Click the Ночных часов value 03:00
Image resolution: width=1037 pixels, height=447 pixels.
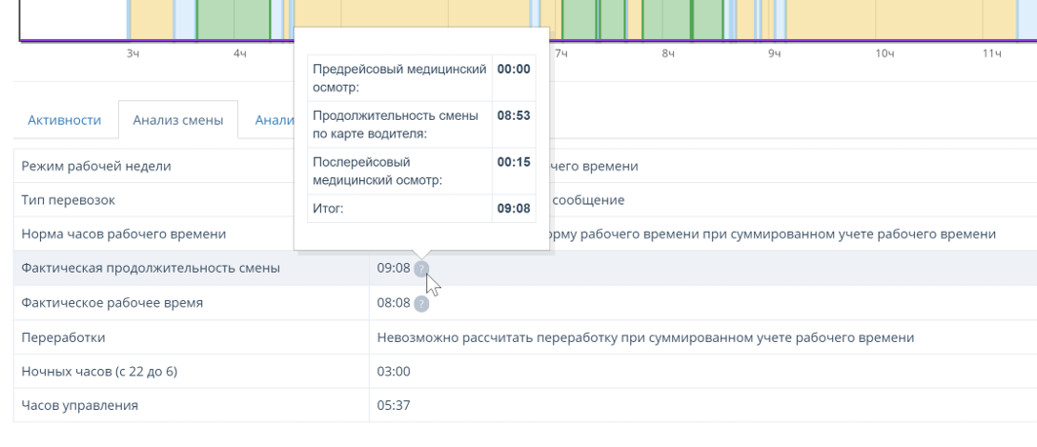click(392, 371)
